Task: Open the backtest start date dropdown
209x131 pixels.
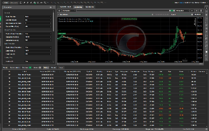Action: (69, 10)
